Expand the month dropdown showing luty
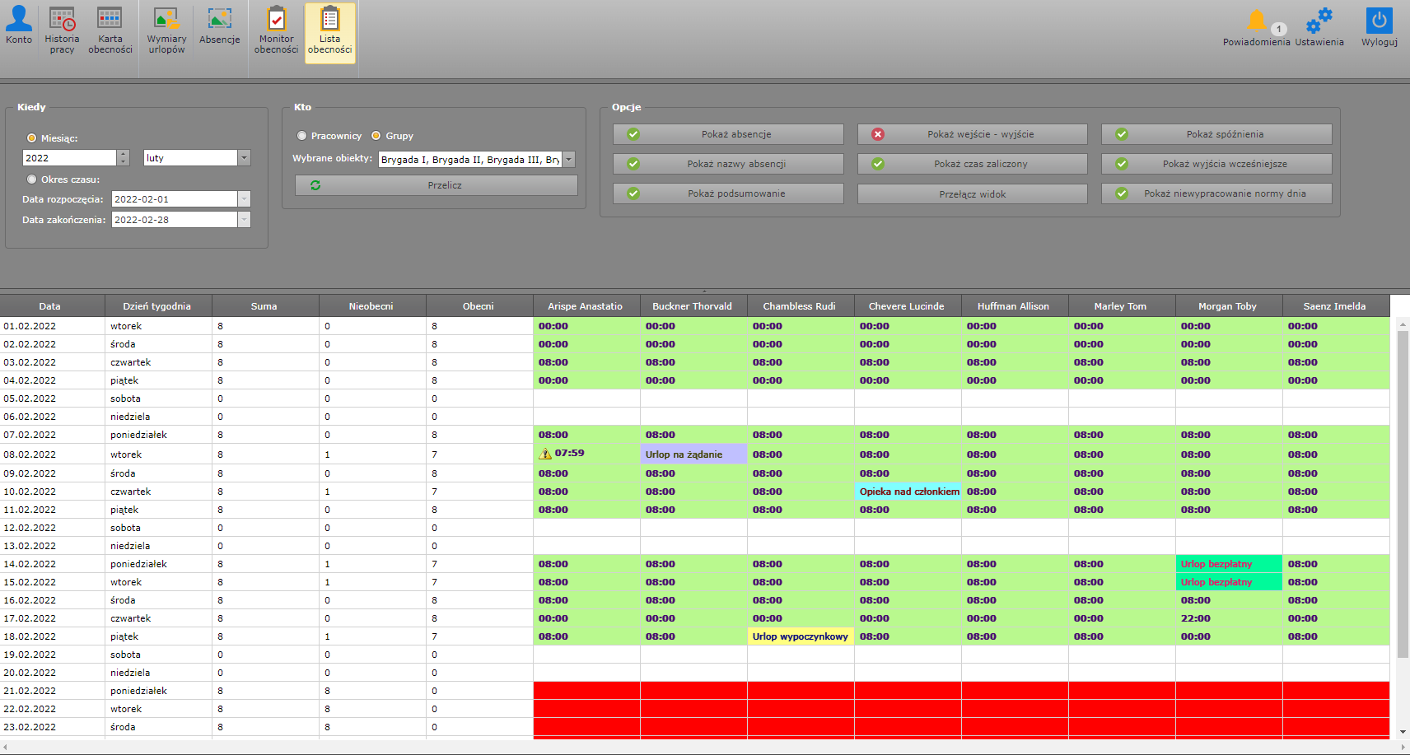Image resolution: width=1410 pixels, height=755 pixels. point(244,158)
